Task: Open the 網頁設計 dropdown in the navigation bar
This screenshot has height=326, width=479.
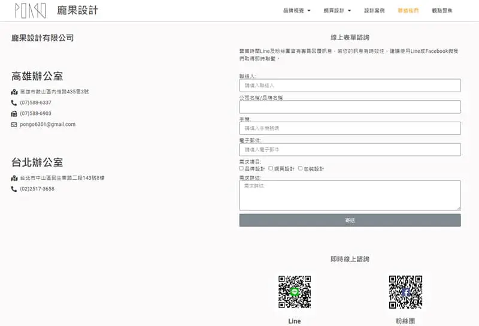Action: click(x=336, y=11)
